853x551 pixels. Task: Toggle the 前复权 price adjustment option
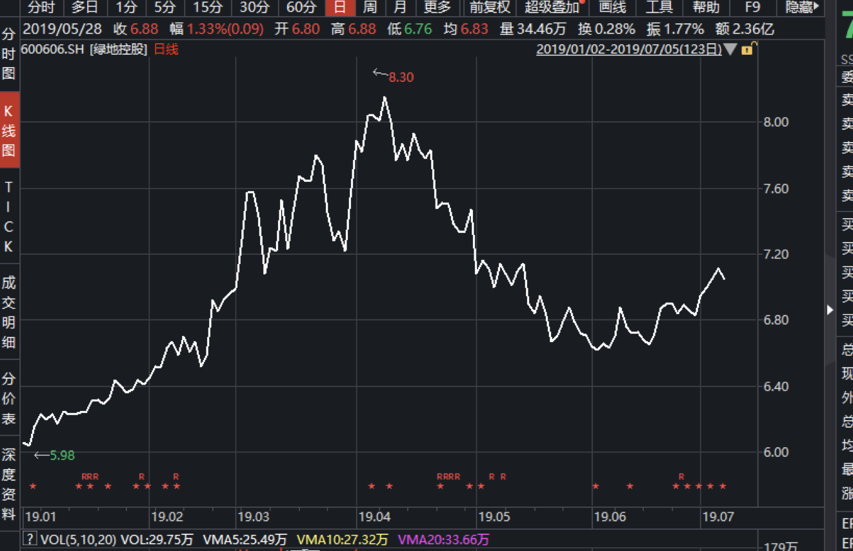click(490, 8)
